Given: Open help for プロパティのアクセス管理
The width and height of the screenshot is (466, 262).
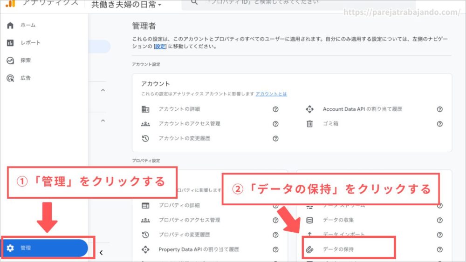Looking at the screenshot, I should point(275,220).
